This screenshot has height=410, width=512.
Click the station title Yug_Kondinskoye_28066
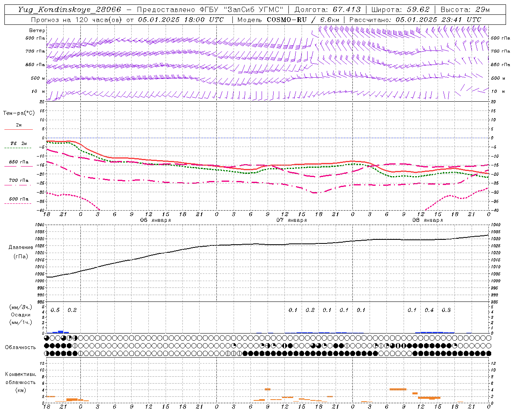pyautogui.click(x=69, y=10)
